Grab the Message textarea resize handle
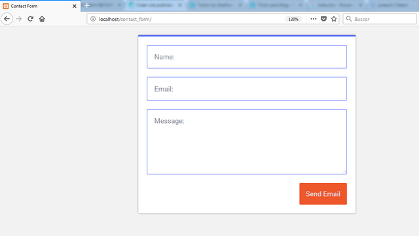 [344, 172]
